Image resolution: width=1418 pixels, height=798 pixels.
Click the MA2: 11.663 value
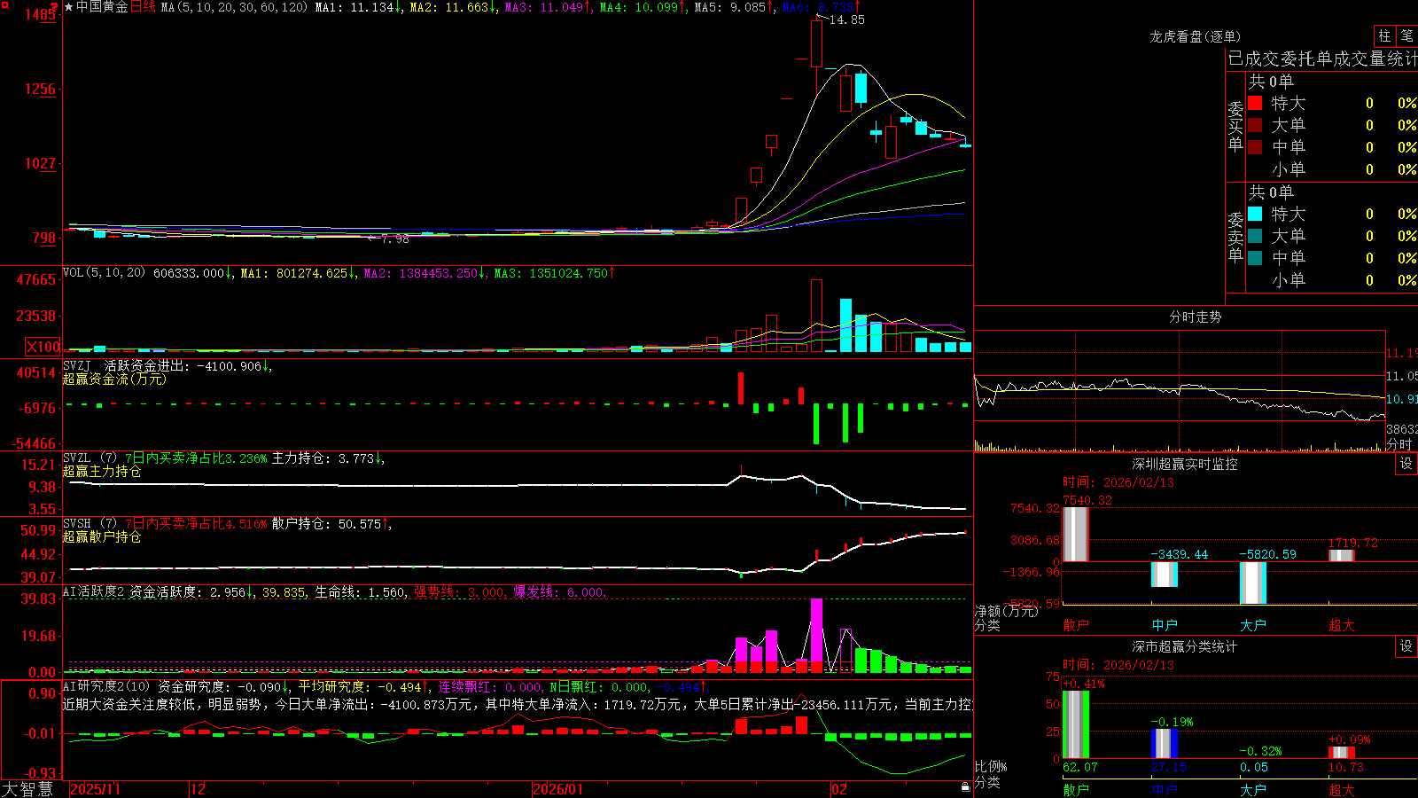(453, 7)
